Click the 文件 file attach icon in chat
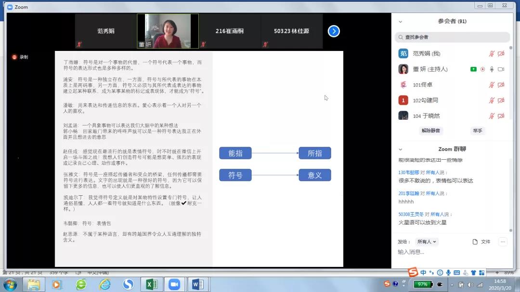Screen dimensions: 520x292 click(x=481, y=242)
